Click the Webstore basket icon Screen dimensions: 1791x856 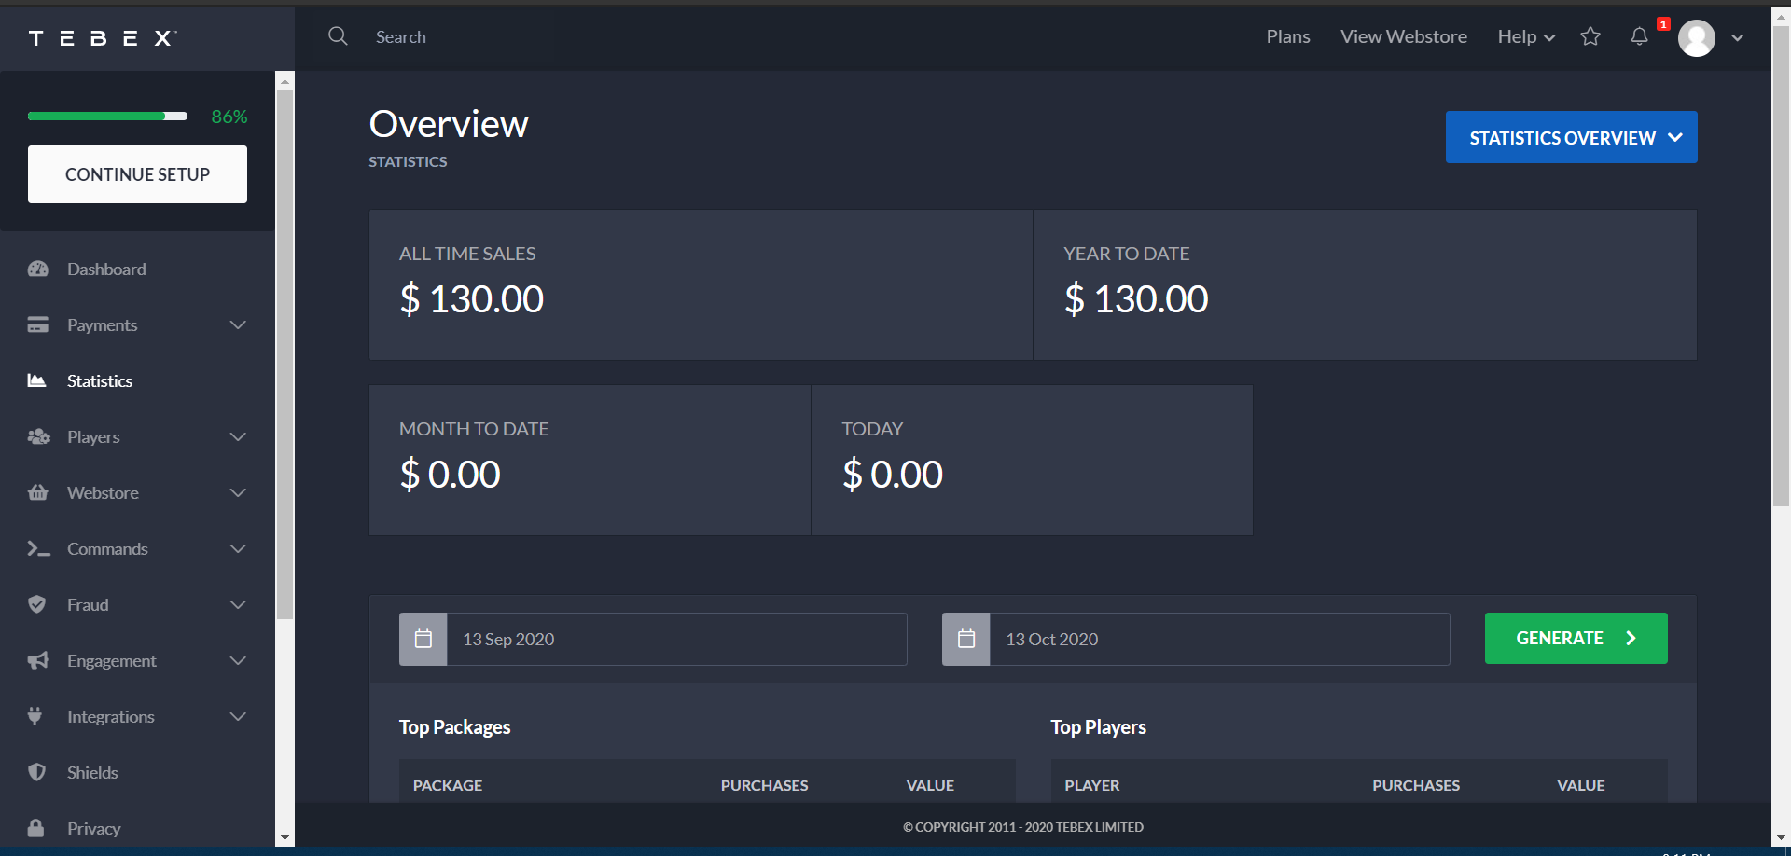click(38, 492)
